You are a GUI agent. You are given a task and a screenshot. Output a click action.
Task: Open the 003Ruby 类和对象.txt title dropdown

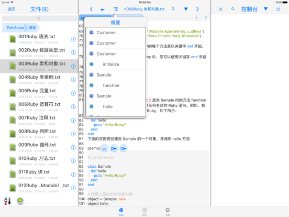(x=144, y=9)
